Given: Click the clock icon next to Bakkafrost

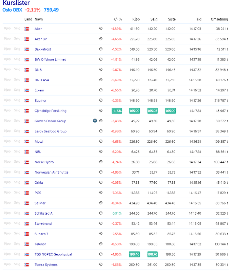Looking at the screenshot, I should pos(101,49).
